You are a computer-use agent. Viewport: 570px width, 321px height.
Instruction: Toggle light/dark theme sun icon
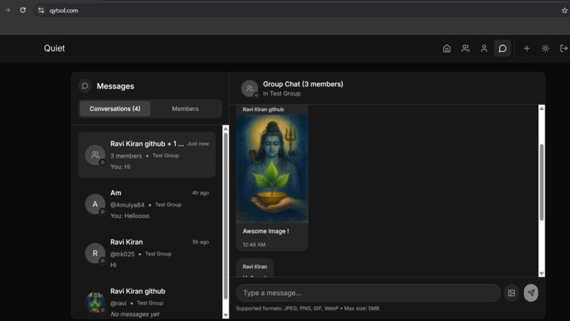[545, 48]
